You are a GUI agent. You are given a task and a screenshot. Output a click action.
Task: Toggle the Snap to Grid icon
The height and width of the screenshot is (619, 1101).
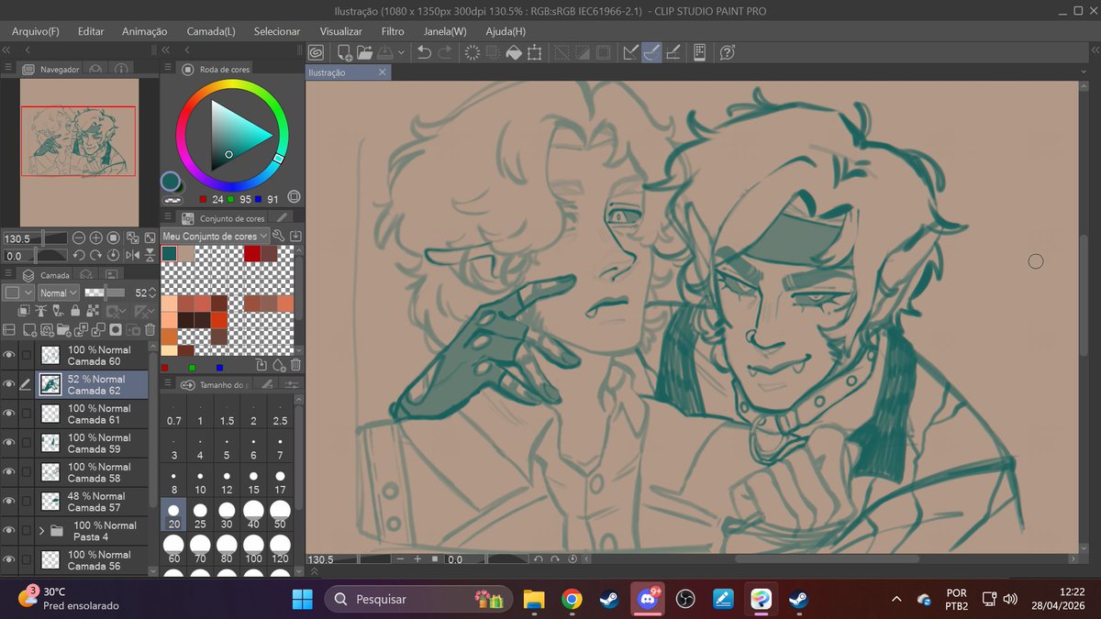673,52
